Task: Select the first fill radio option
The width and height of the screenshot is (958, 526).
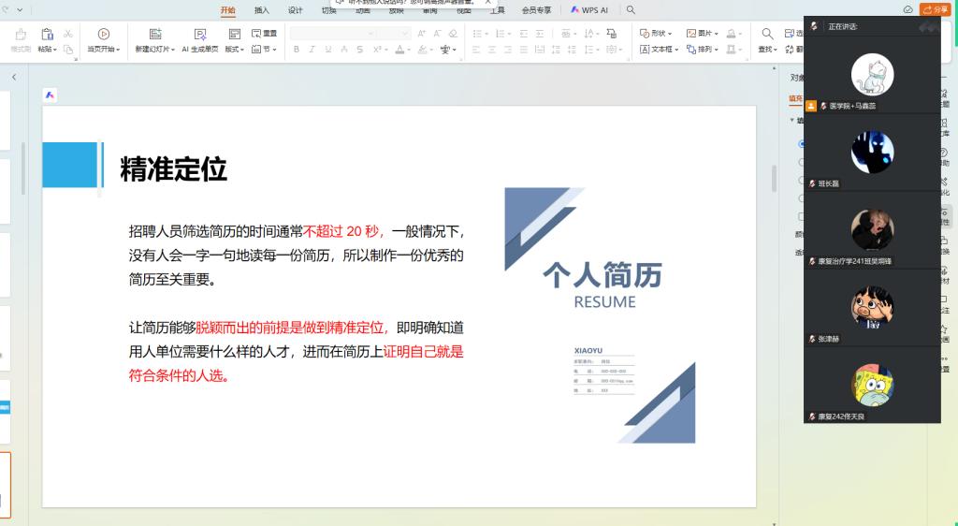Action: click(801, 144)
